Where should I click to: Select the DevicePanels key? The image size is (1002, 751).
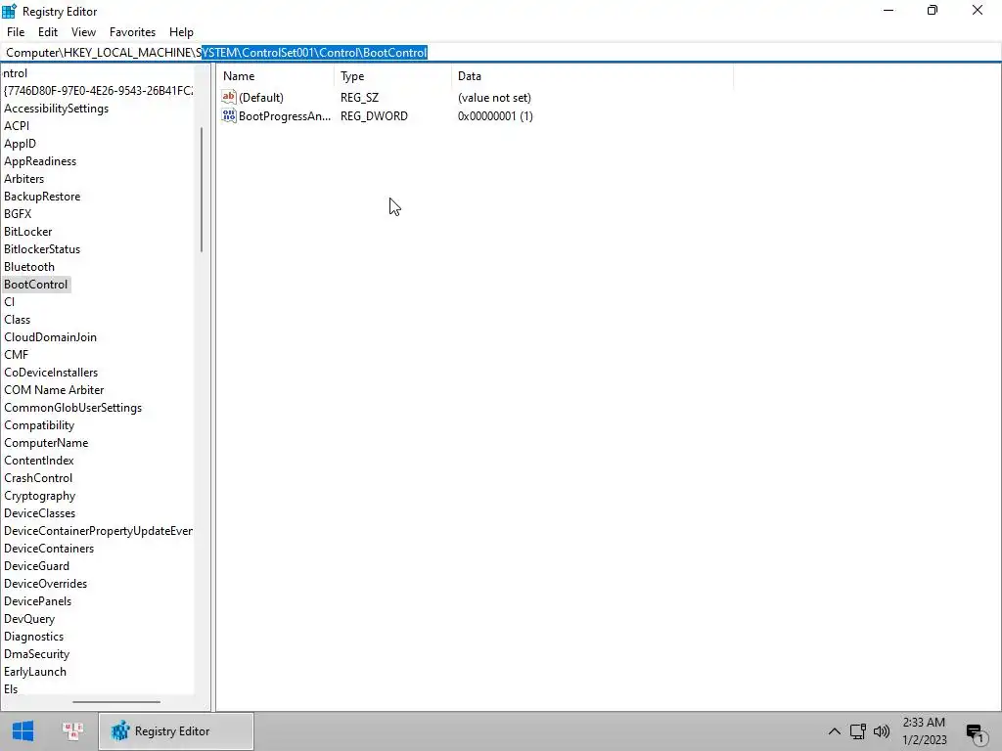pos(38,601)
